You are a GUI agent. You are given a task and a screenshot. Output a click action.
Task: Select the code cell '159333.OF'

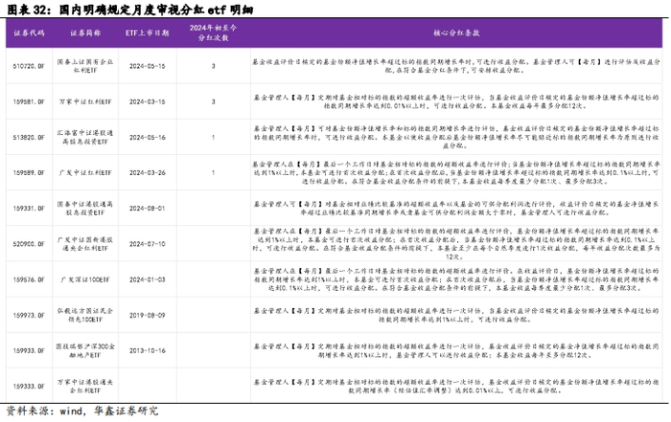29,387
